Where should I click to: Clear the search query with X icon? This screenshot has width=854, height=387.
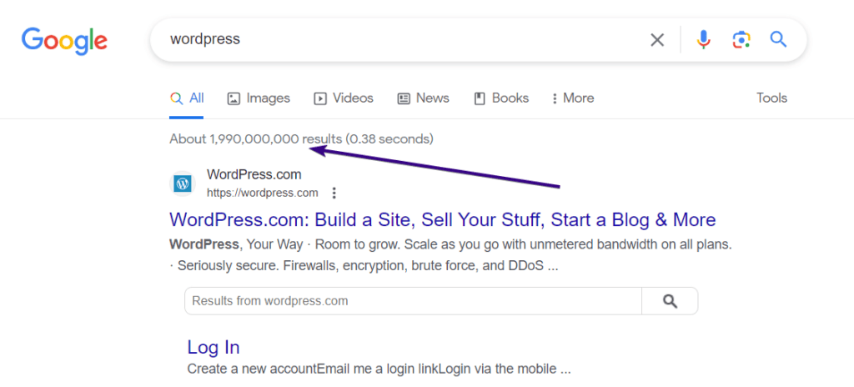click(x=657, y=40)
